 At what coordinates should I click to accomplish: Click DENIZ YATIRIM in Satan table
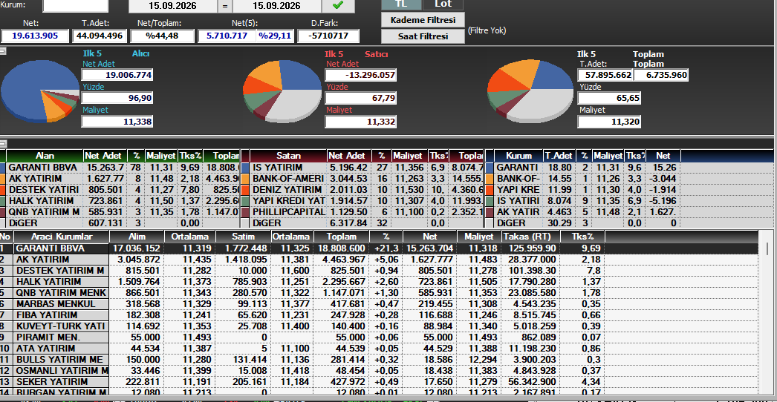(287, 190)
